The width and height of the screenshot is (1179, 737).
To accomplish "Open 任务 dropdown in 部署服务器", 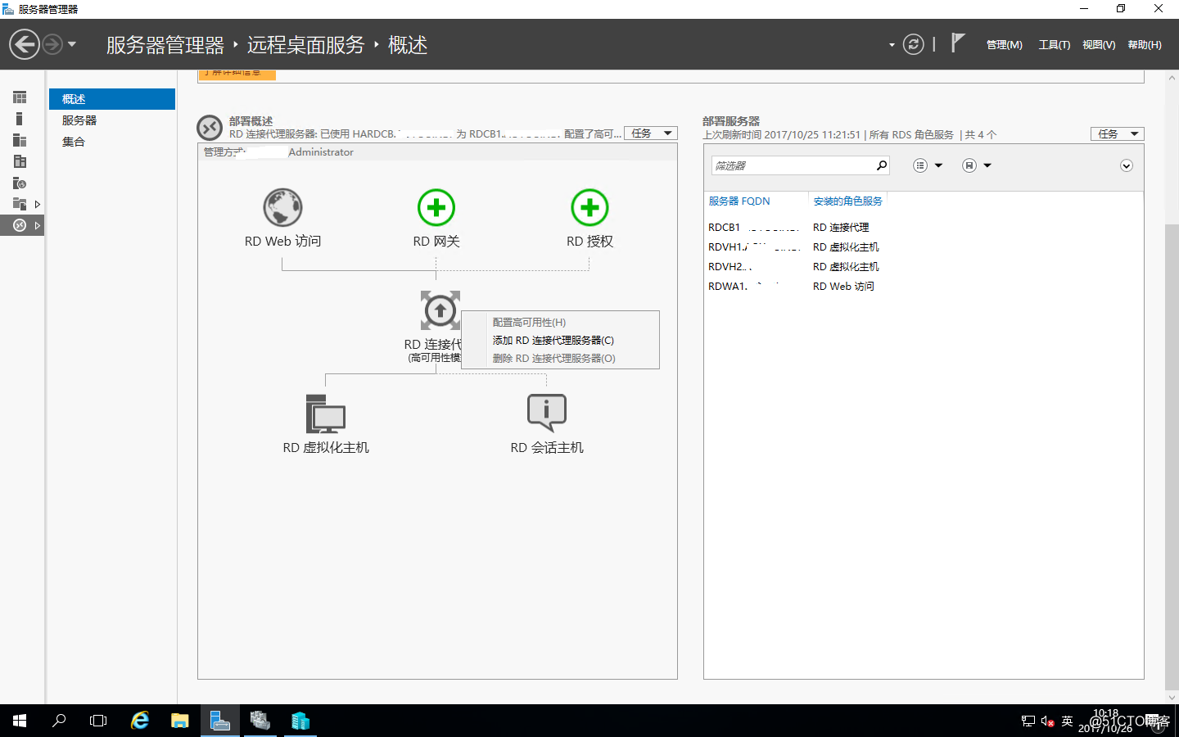I will click(x=1118, y=133).
